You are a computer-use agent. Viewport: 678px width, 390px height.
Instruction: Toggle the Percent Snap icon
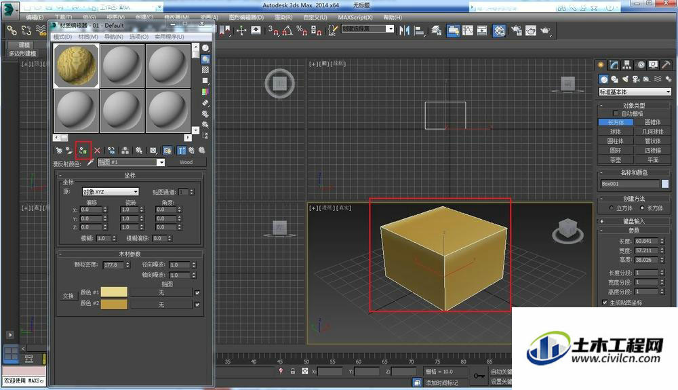(302, 31)
